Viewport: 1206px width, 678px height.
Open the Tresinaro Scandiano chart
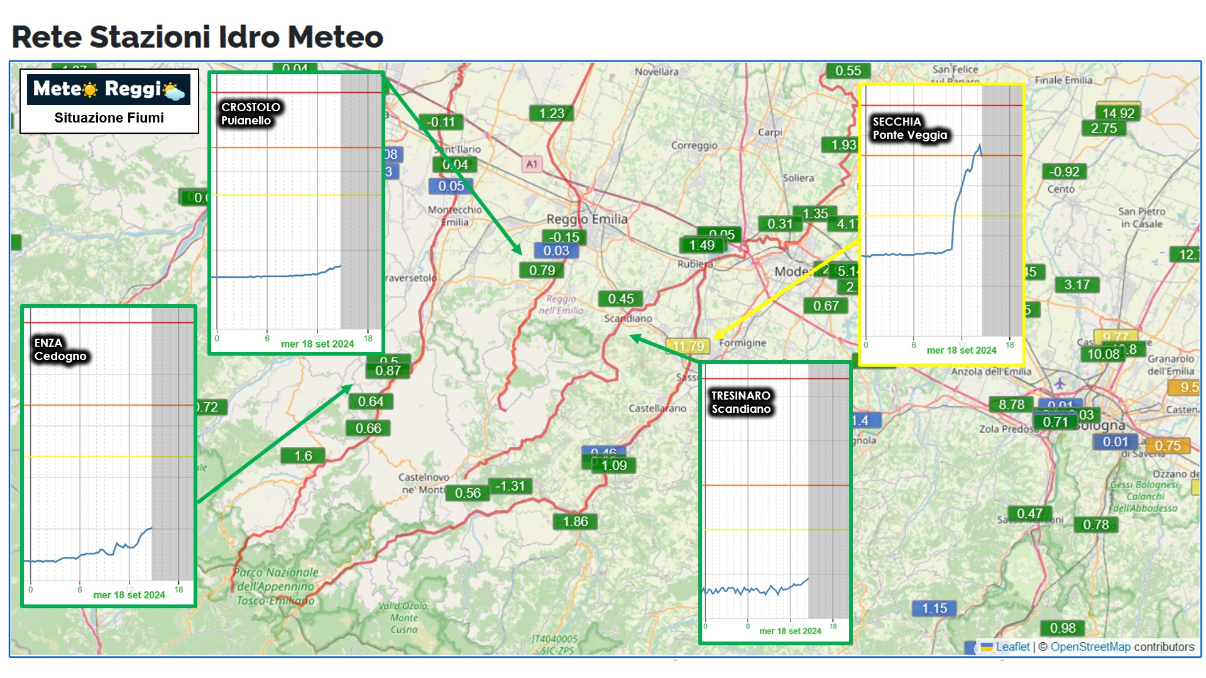coord(775,503)
